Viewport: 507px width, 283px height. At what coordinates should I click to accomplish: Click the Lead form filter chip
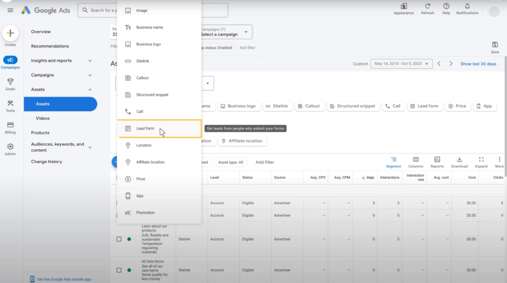tap(424, 106)
